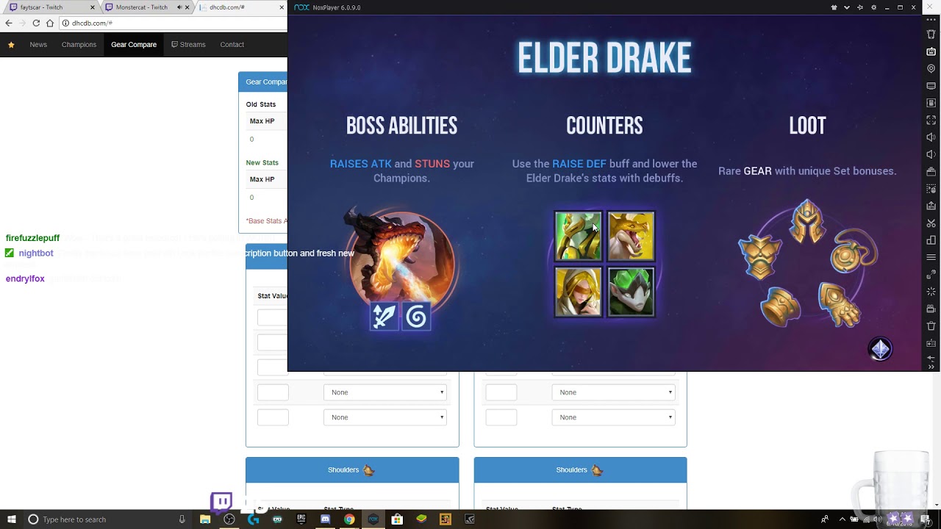
Task: Click firefuzzlepuff username in chat overlay
Action: tap(32, 238)
